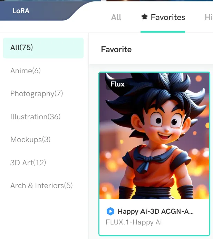Click the FLUX.1-Happy Ai subtitle
The width and height of the screenshot is (213, 239).
(134, 222)
